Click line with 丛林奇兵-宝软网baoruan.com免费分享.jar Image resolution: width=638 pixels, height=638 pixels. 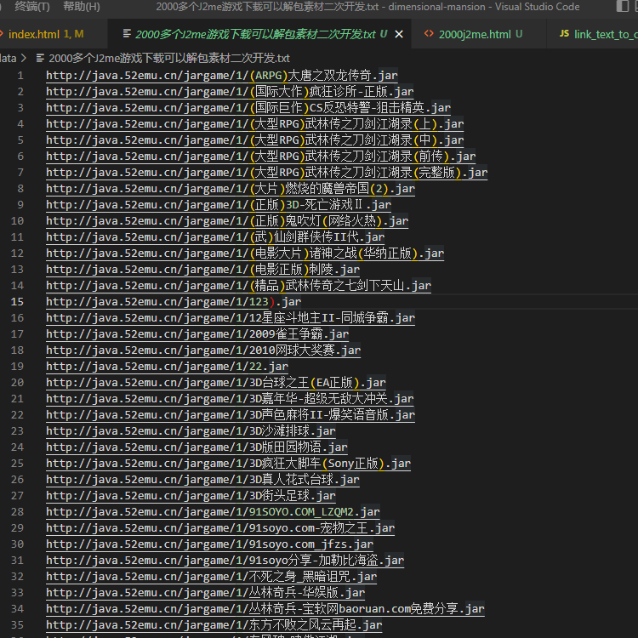[265, 609]
